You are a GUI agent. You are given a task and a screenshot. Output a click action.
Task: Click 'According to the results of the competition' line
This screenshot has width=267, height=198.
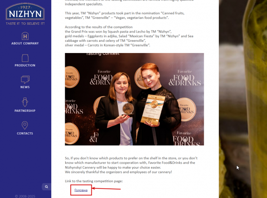[99, 27]
